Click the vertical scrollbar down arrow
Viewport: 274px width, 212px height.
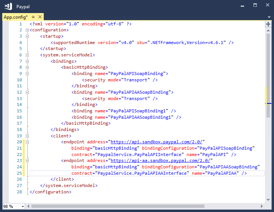(x=268, y=200)
